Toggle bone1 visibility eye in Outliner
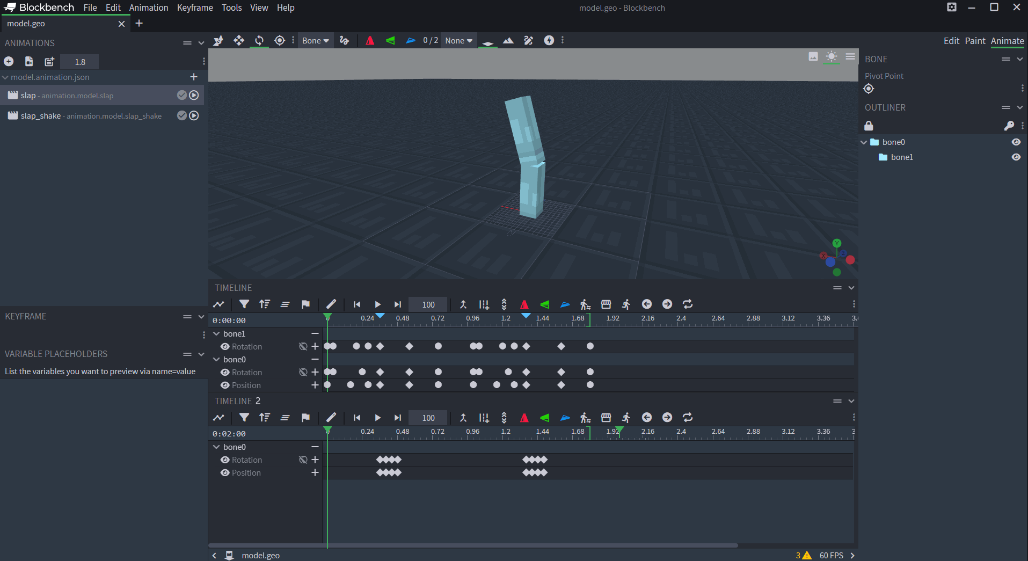 click(x=1016, y=157)
